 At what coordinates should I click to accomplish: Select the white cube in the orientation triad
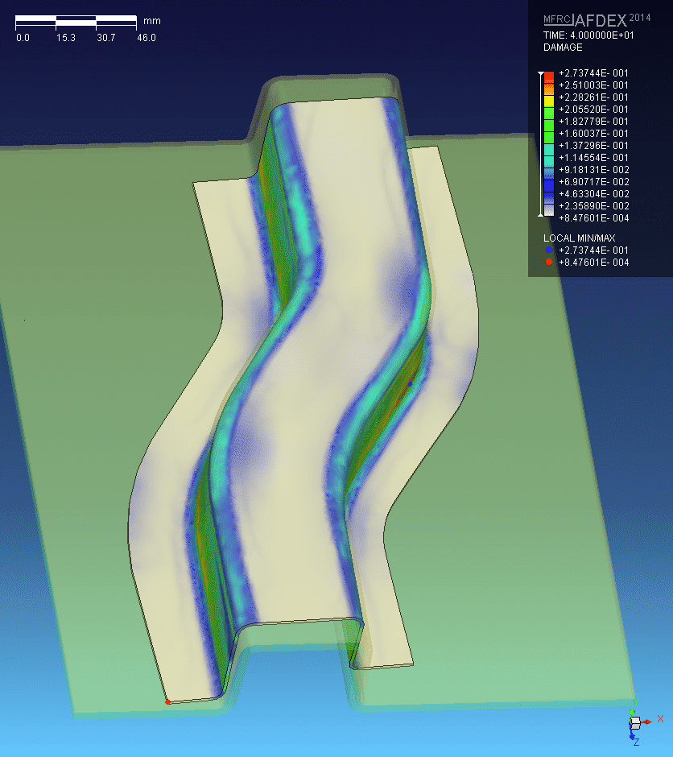(635, 723)
